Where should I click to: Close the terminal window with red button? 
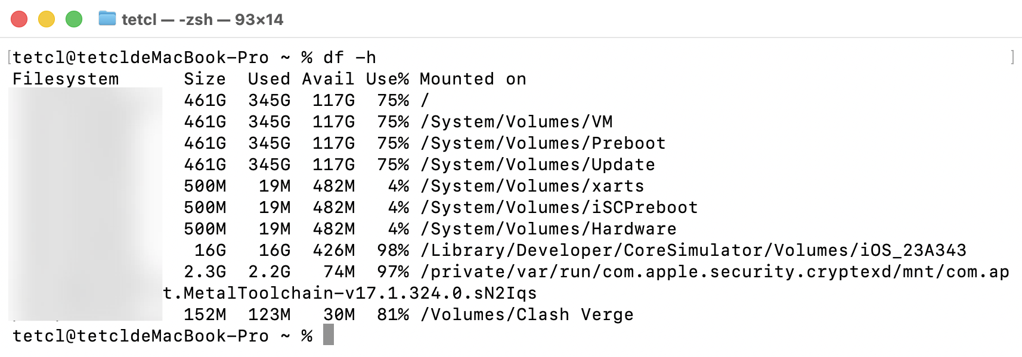pyautogui.click(x=19, y=19)
